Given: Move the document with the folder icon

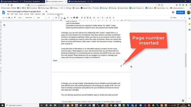Looking at the screenshot, I should tap(47, 12).
